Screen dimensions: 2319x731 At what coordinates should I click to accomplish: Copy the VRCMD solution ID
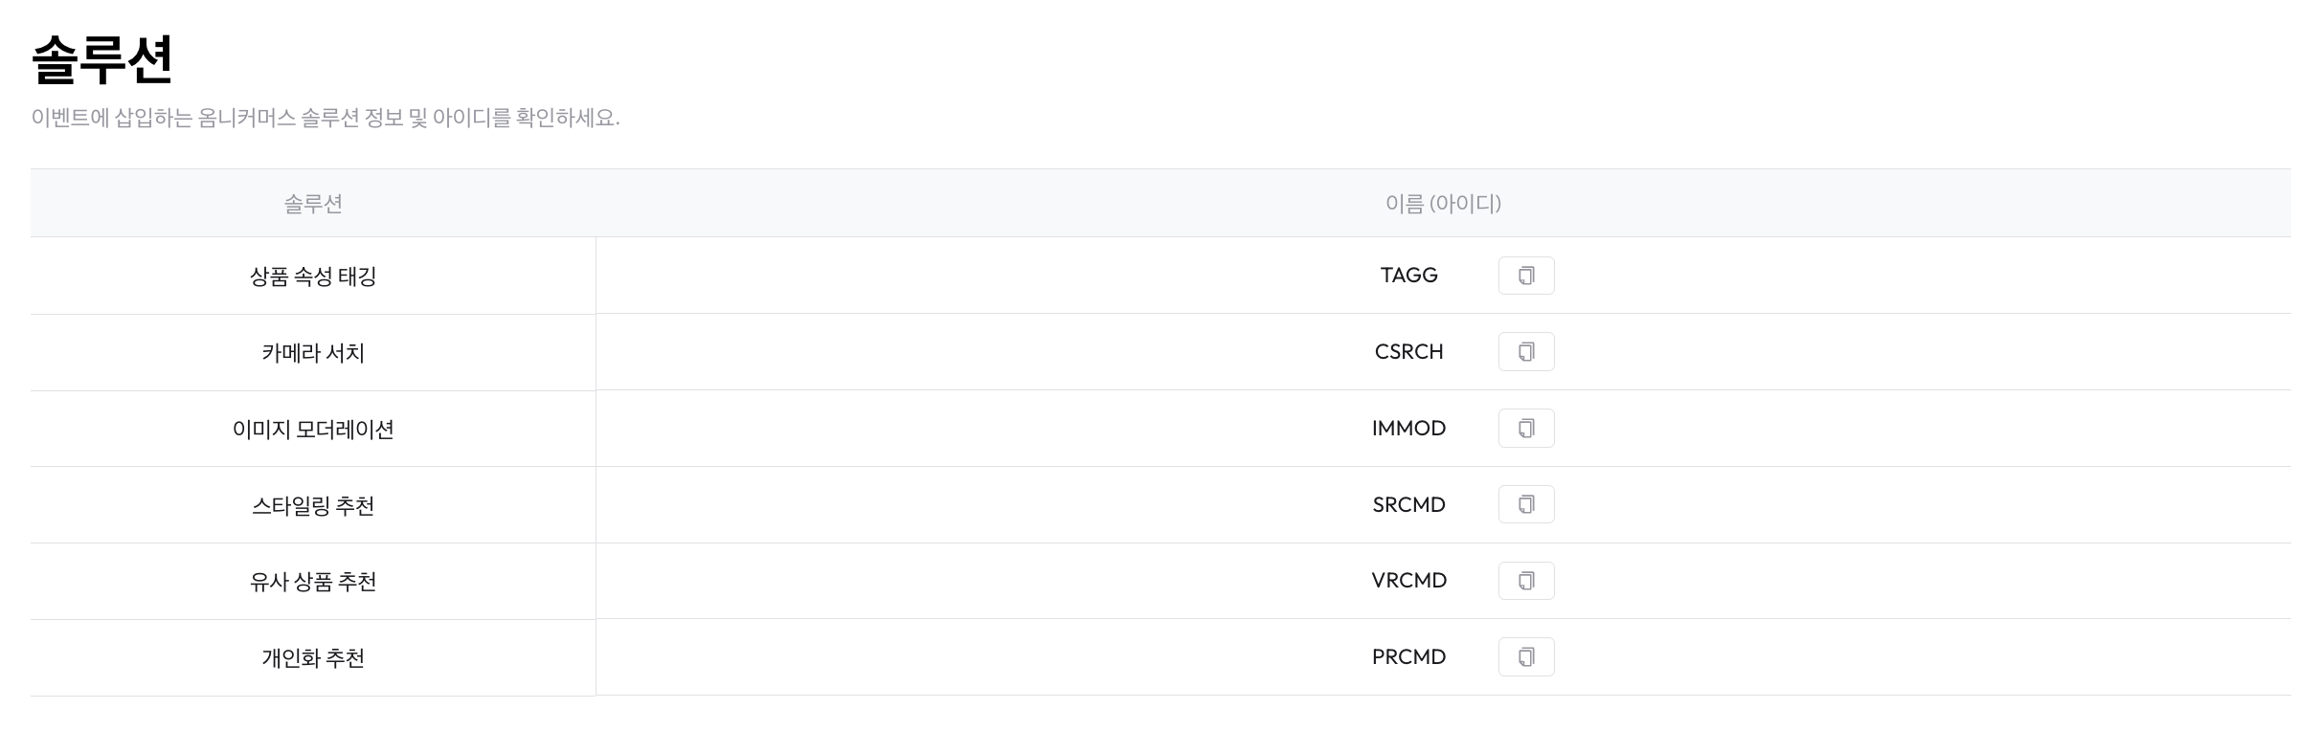click(1526, 581)
